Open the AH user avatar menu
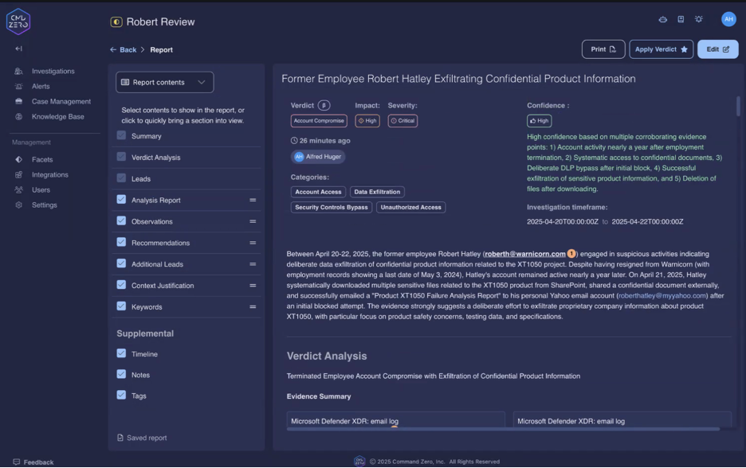This screenshot has width=746, height=468. point(728,19)
